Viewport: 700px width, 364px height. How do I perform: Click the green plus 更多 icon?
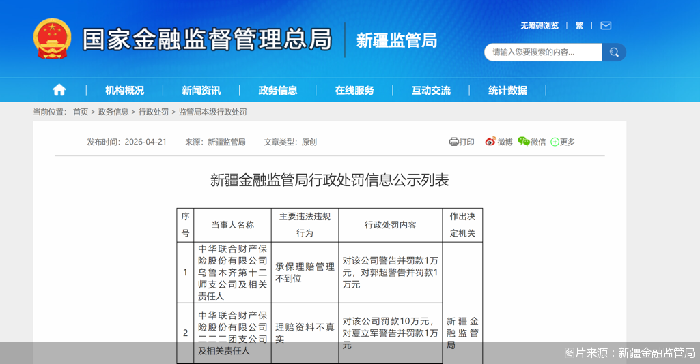point(555,142)
